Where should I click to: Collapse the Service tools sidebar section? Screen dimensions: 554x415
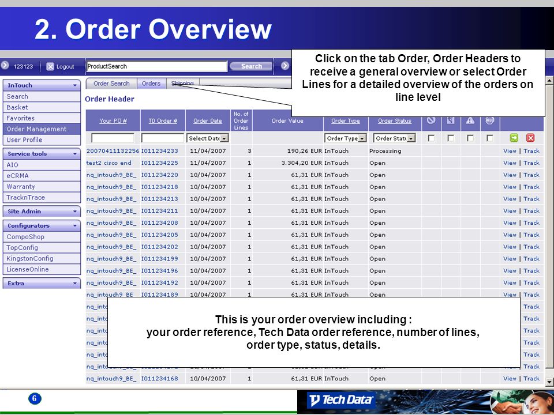coord(42,153)
